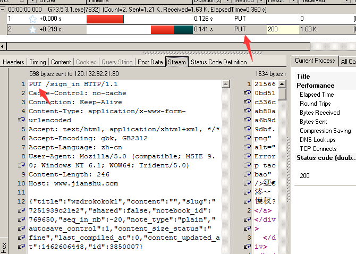Select the Elapsed Time performance item

coord(317,95)
